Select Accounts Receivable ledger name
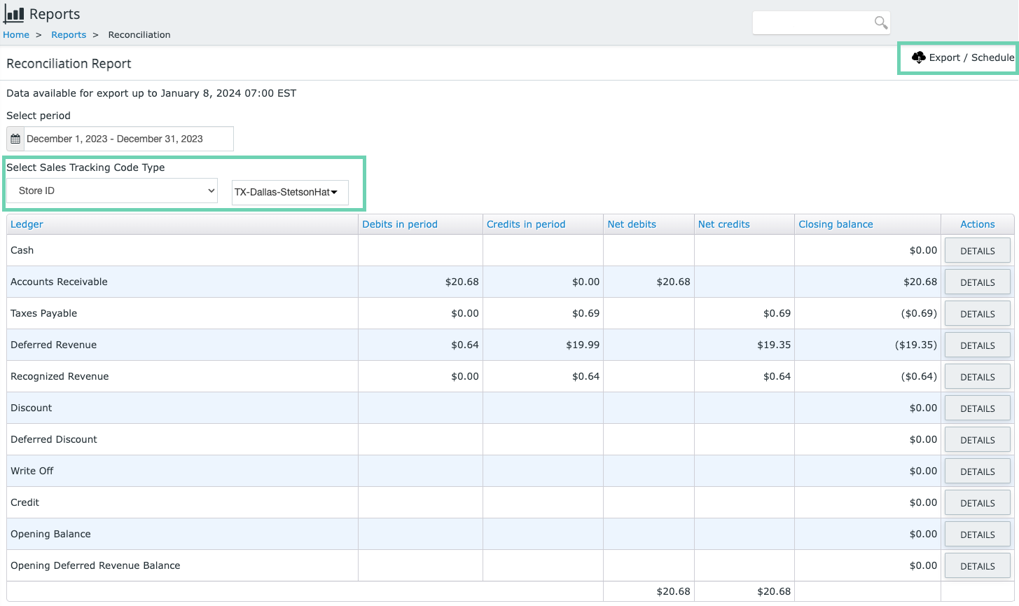The width and height of the screenshot is (1019, 606). pos(59,282)
